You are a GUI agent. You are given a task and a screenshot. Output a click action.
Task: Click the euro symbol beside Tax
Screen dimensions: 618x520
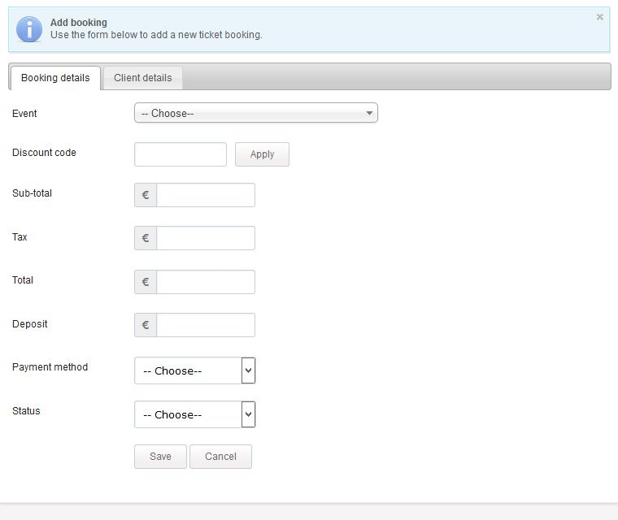146,238
